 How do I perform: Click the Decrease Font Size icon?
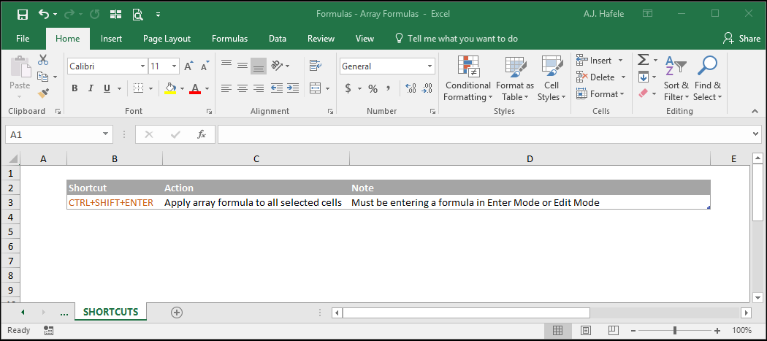pyautogui.click(x=205, y=66)
